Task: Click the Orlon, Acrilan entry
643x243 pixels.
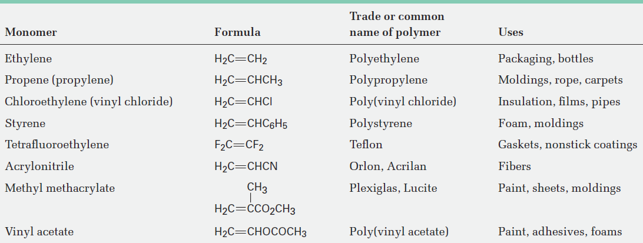Action: coord(387,167)
